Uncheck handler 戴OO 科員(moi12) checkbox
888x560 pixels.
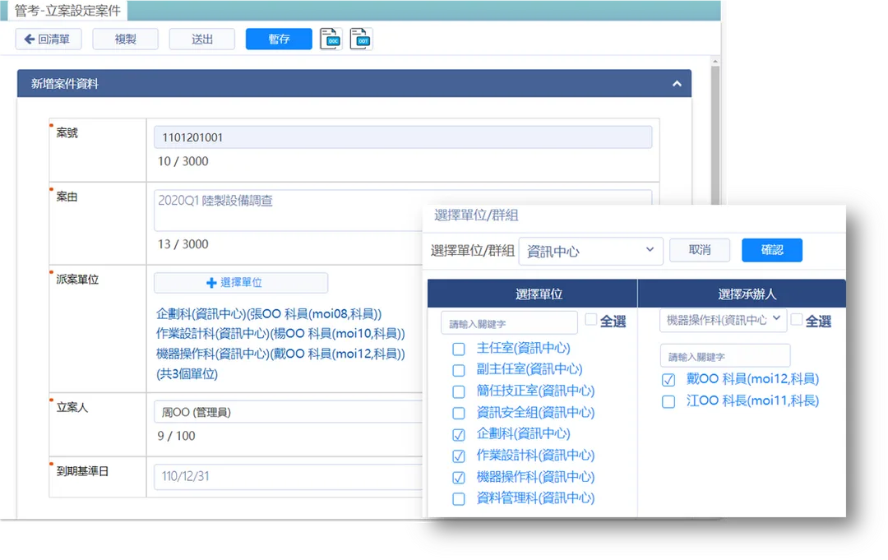point(668,380)
